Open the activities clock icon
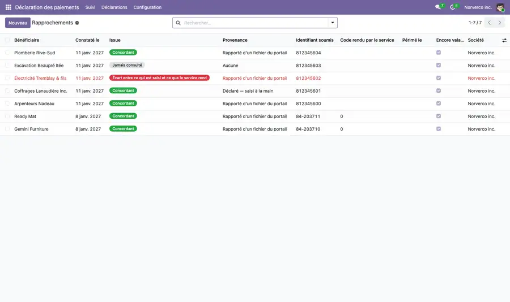510x302 pixels. [452, 7]
